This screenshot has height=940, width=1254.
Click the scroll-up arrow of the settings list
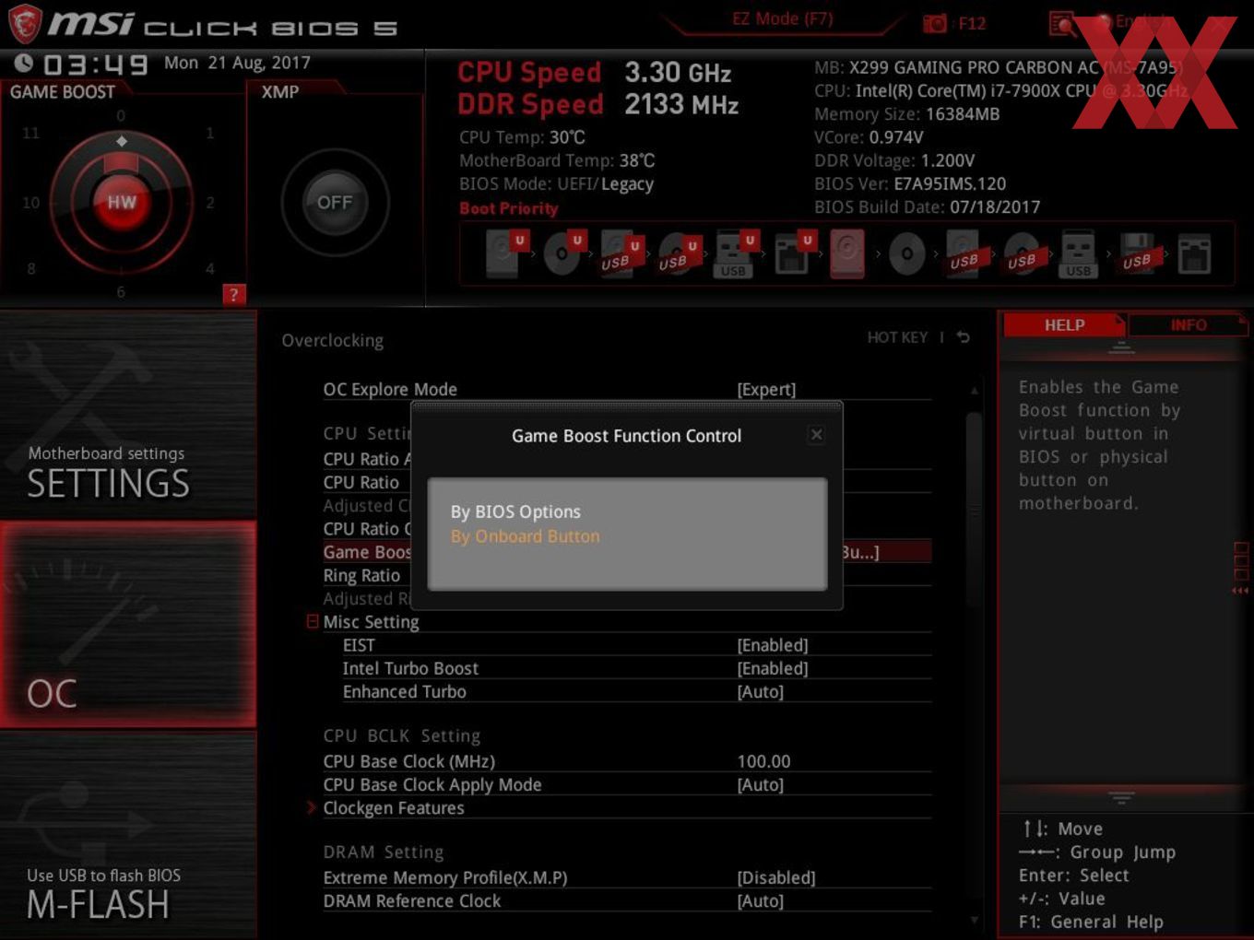[975, 391]
